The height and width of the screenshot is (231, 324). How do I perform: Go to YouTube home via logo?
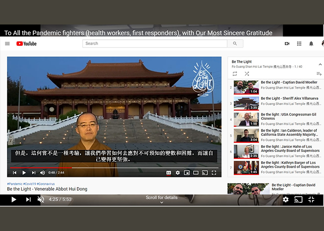(26, 44)
